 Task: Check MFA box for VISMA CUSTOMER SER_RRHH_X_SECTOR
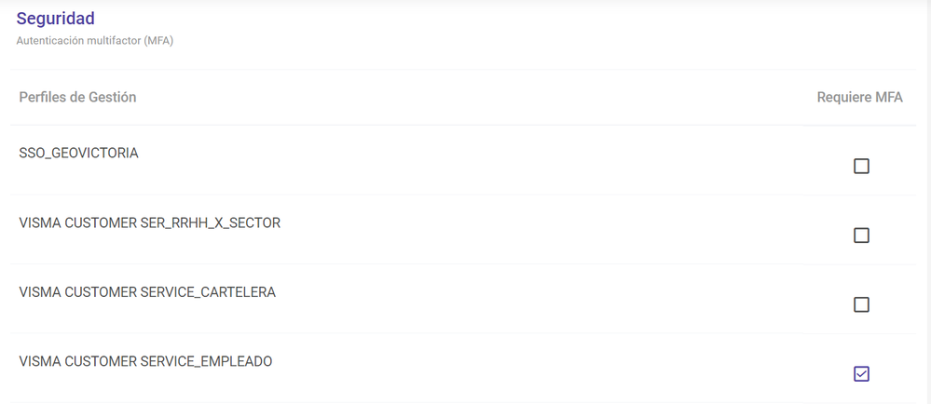pyautogui.click(x=861, y=236)
